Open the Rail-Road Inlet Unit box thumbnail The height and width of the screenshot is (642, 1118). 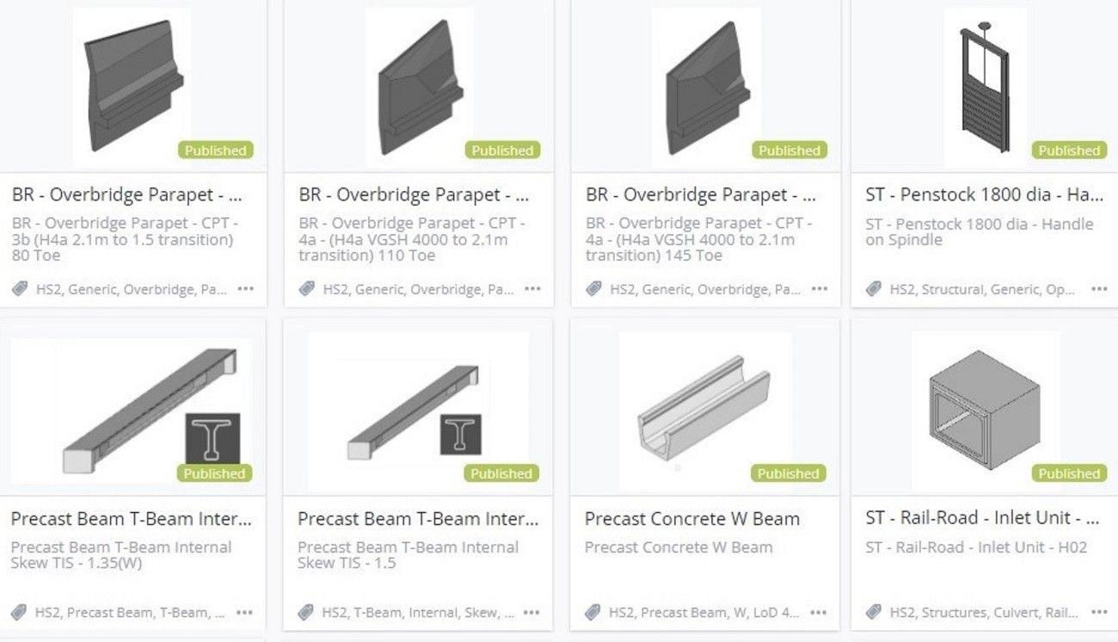coord(986,411)
